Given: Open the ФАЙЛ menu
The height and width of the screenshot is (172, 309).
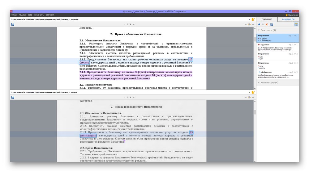Looking at the screenshot, I should pos(14,15).
